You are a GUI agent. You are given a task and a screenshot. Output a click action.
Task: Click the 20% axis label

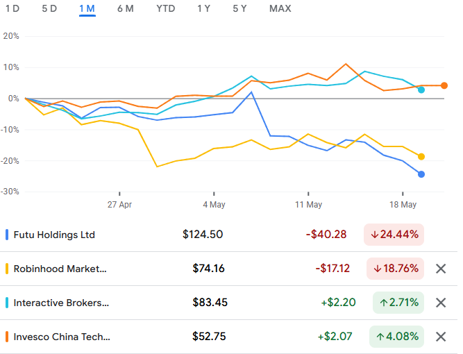[11, 36]
